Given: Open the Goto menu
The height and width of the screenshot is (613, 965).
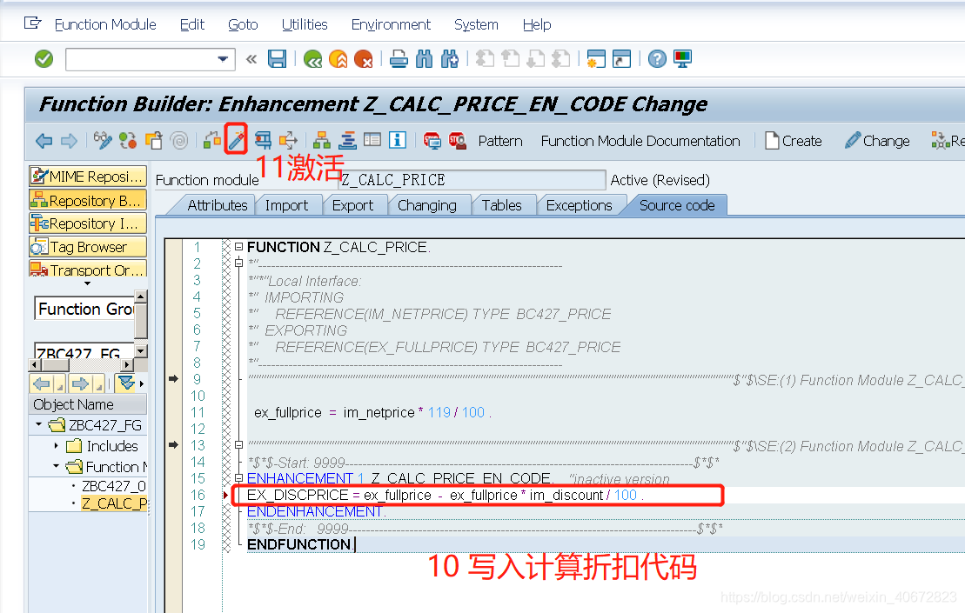Looking at the screenshot, I should coord(243,24).
